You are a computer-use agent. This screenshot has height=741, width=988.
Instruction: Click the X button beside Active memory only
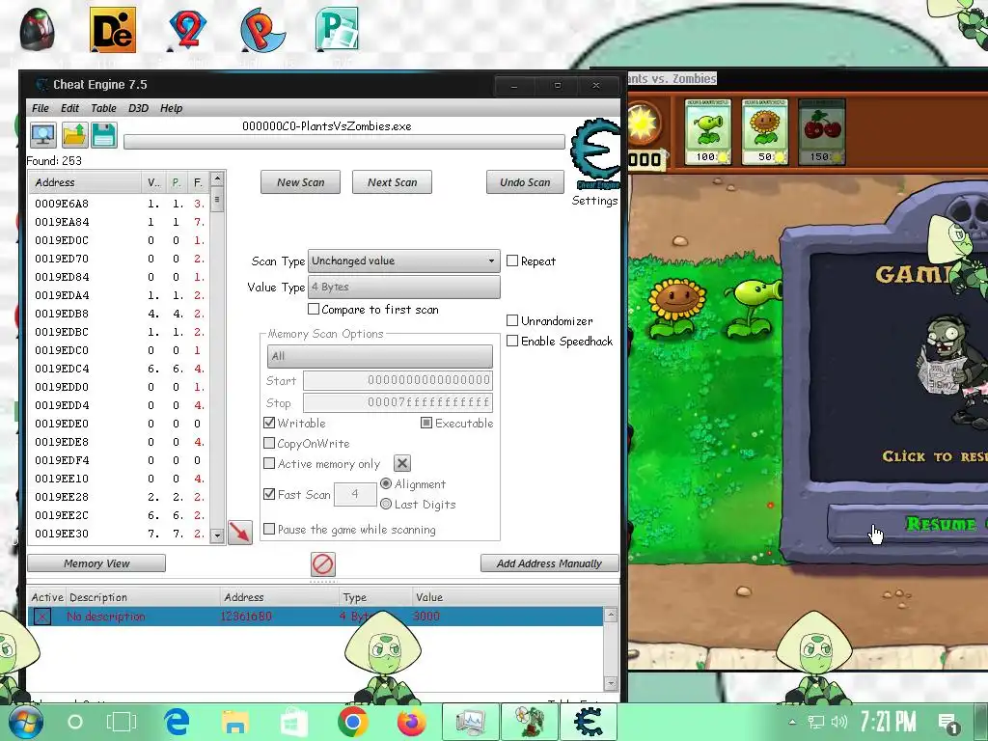402,464
